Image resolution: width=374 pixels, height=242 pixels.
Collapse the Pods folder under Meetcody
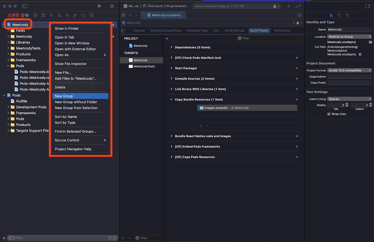[8, 66]
